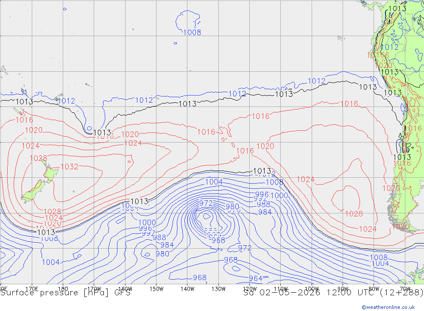Image resolution: width=424 pixels, height=311 pixels.
Task: Click the 1013 label beside the small closed low
Action: tap(102, 133)
